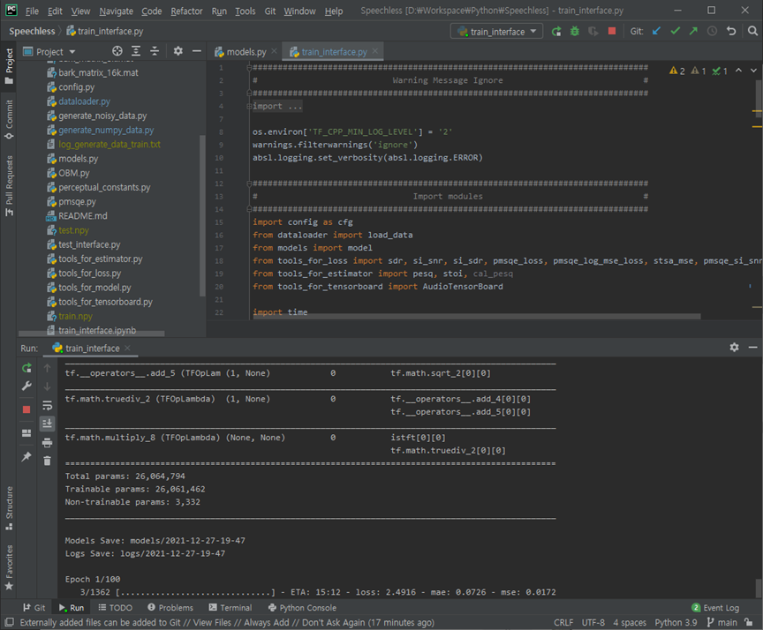Expand all items in Project panel

pos(136,51)
